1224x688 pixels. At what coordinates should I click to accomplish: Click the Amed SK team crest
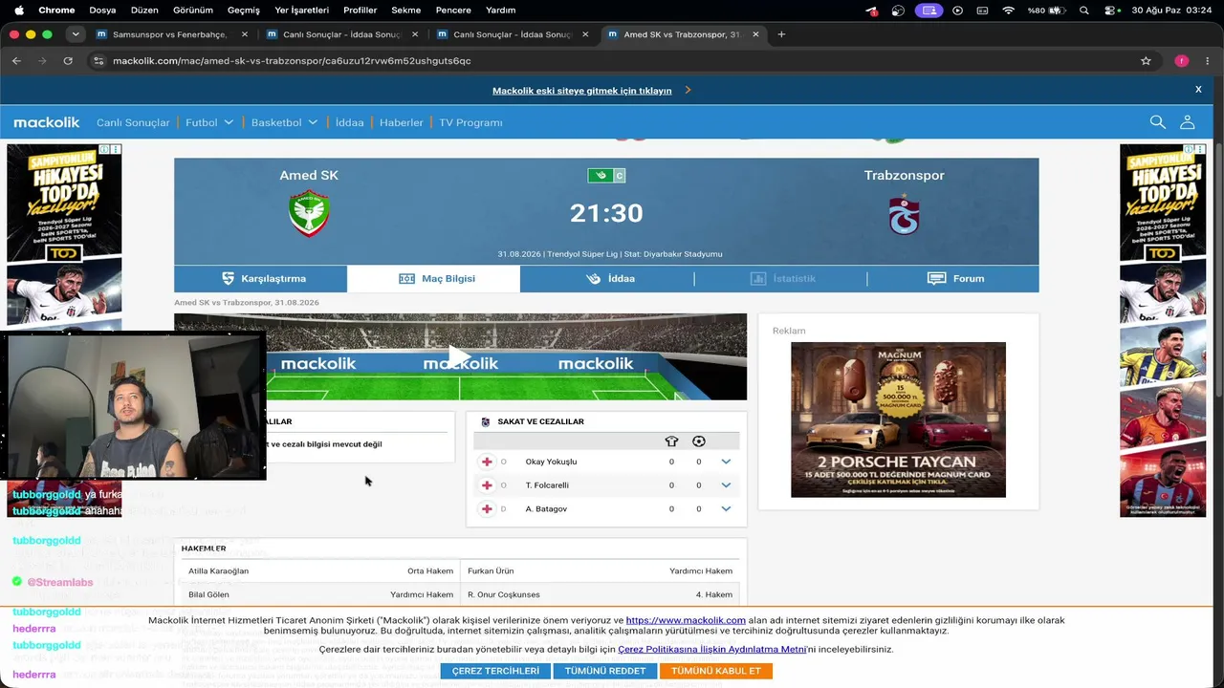click(x=309, y=213)
